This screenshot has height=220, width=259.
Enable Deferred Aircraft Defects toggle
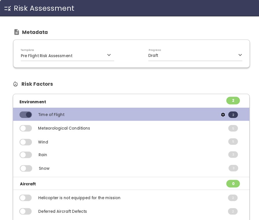[x=25, y=211]
